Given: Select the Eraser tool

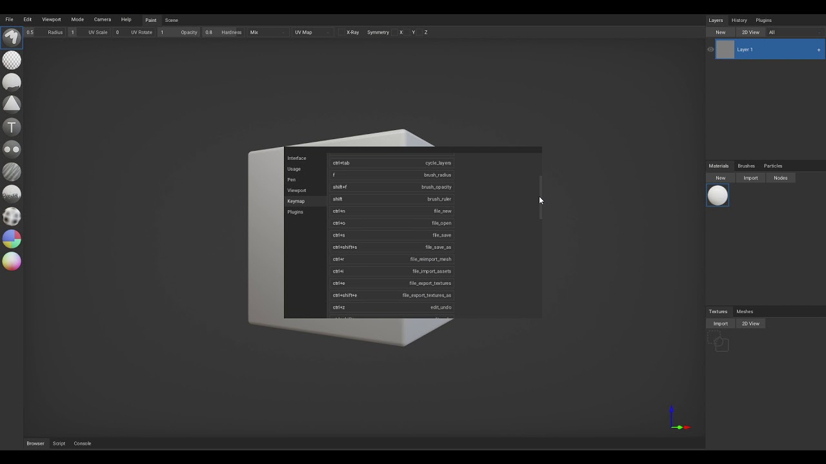Looking at the screenshot, I should [12, 61].
